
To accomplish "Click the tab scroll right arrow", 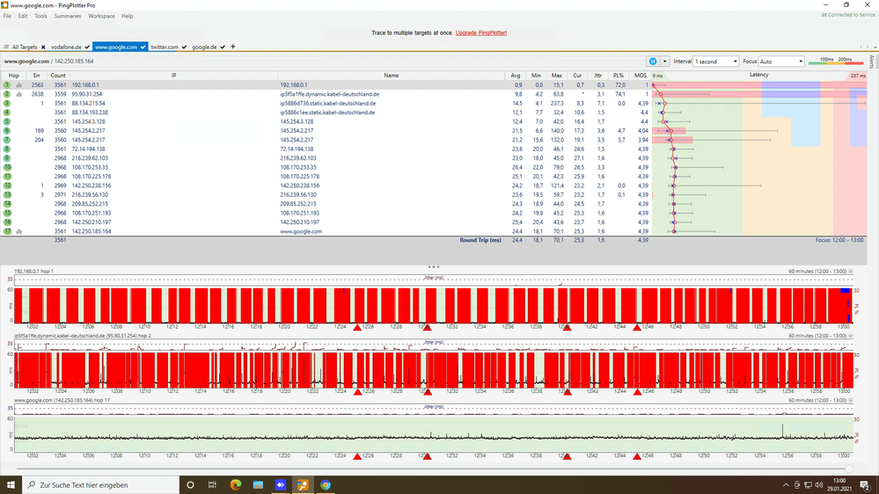I will (x=868, y=47).
